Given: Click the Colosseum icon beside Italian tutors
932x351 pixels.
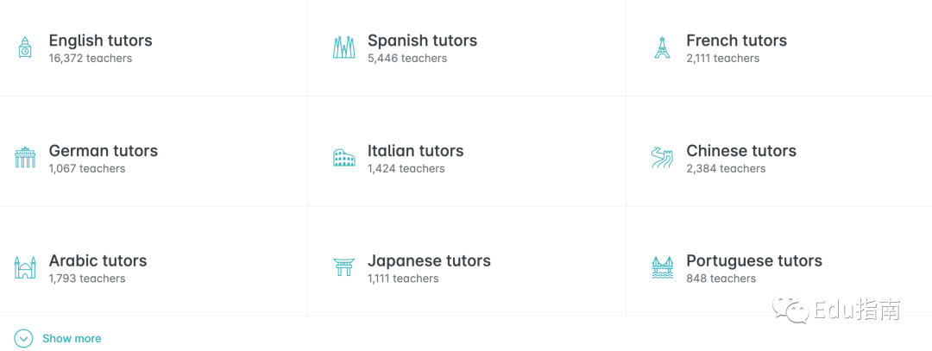Looking at the screenshot, I should click(x=343, y=158).
